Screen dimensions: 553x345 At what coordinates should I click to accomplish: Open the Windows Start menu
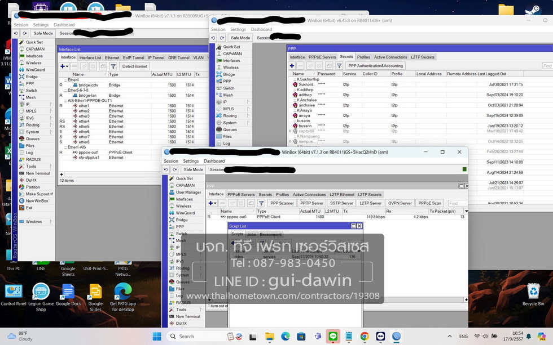(157, 337)
